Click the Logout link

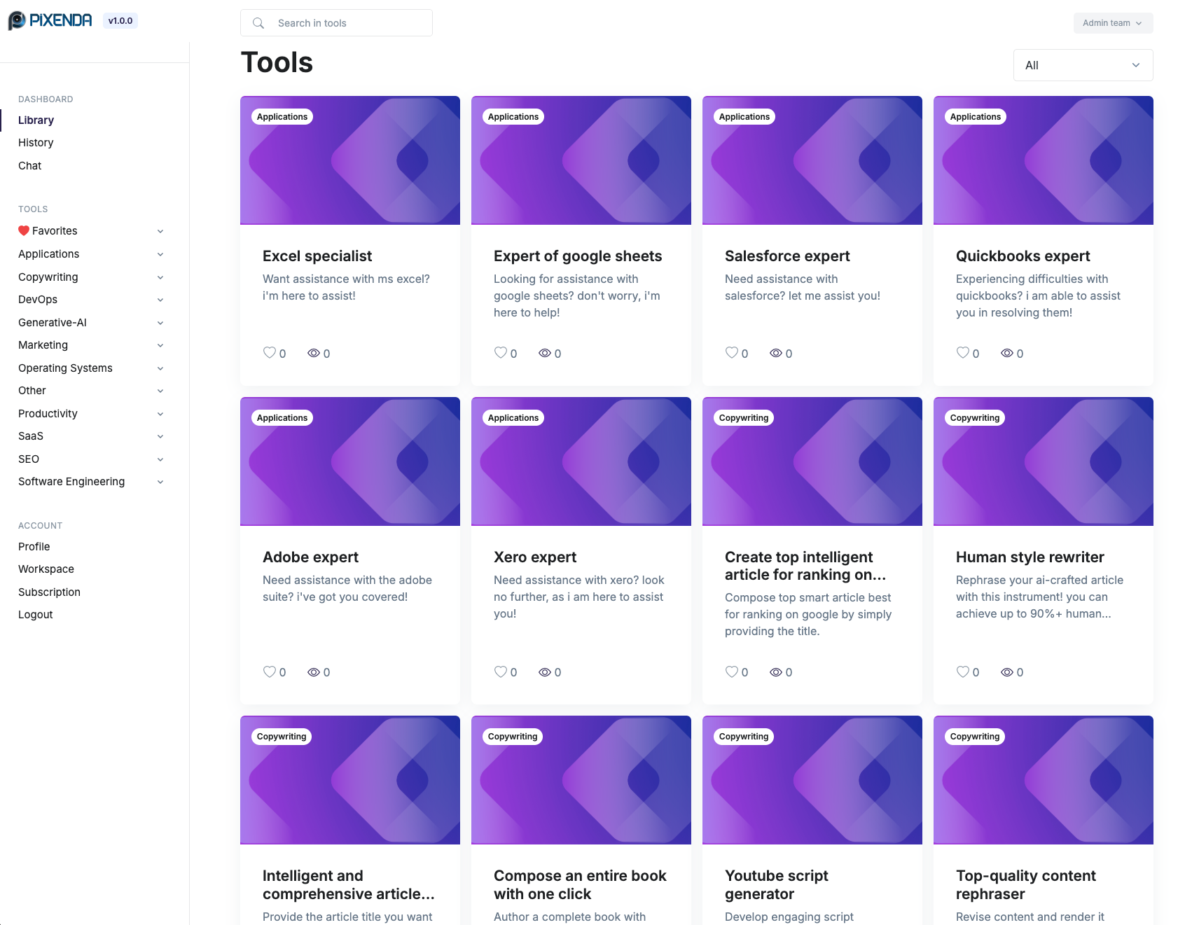(36, 614)
